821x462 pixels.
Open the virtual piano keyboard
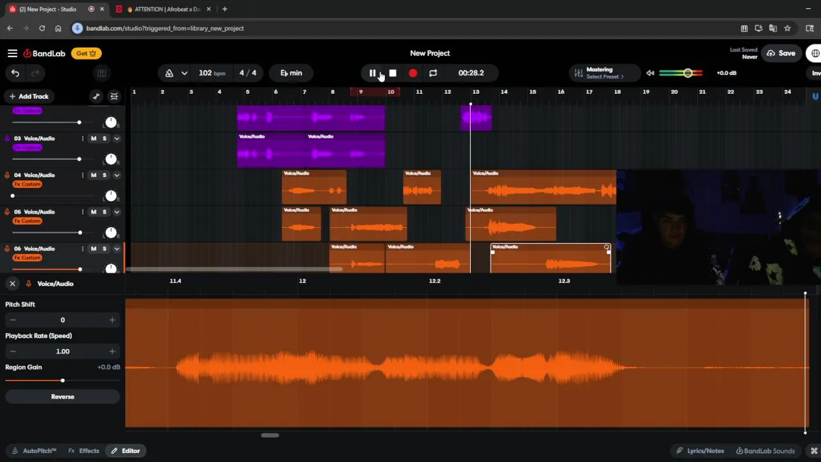[101, 73]
